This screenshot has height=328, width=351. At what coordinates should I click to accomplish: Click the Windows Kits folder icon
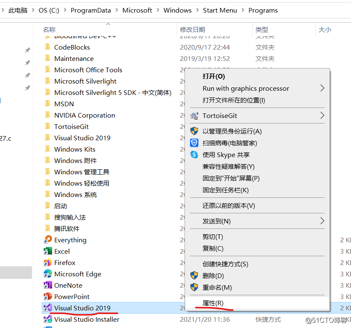click(48, 149)
